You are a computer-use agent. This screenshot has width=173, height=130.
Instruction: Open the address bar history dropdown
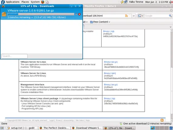coord(134,16)
